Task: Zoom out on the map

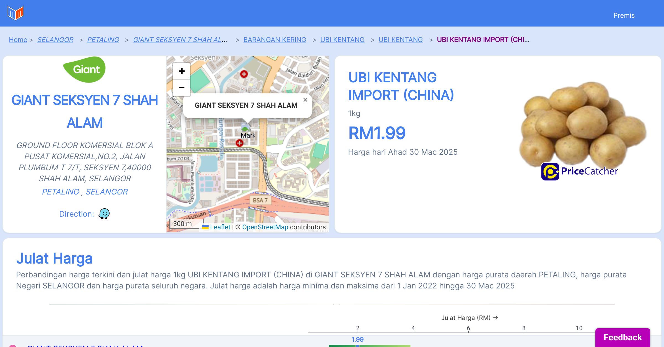Action: click(x=181, y=88)
